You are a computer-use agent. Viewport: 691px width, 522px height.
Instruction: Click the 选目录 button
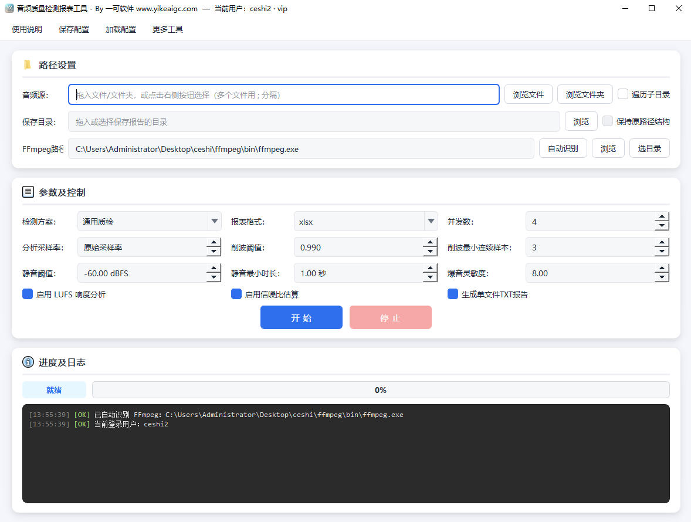(649, 148)
